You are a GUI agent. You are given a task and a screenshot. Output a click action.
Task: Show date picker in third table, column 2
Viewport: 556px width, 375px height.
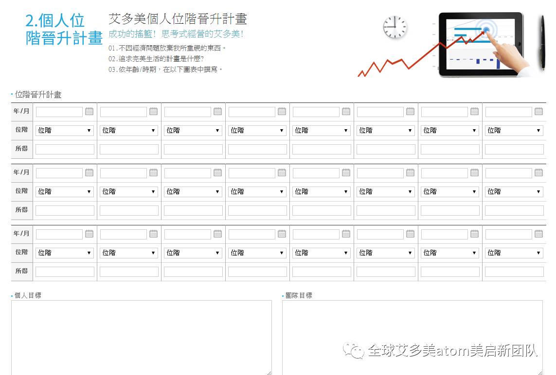pyautogui.click(x=154, y=234)
